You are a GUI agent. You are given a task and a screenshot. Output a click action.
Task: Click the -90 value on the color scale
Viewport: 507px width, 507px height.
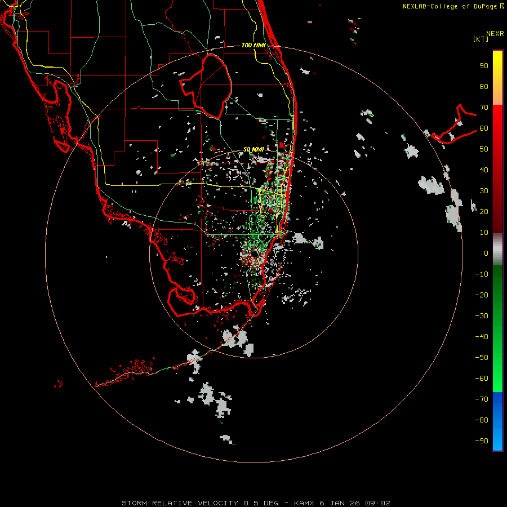(482, 441)
